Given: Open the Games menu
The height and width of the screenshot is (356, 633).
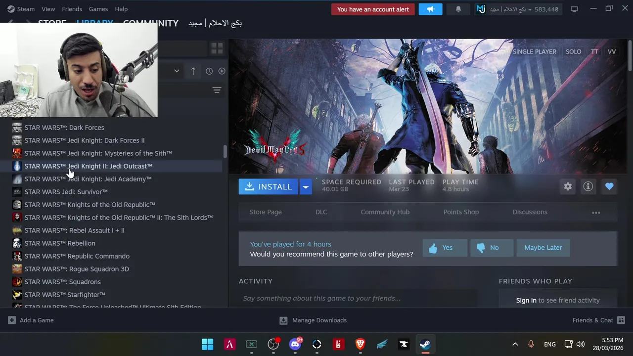Looking at the screenshot, I should pyautogui.click(x=98, y=9).
